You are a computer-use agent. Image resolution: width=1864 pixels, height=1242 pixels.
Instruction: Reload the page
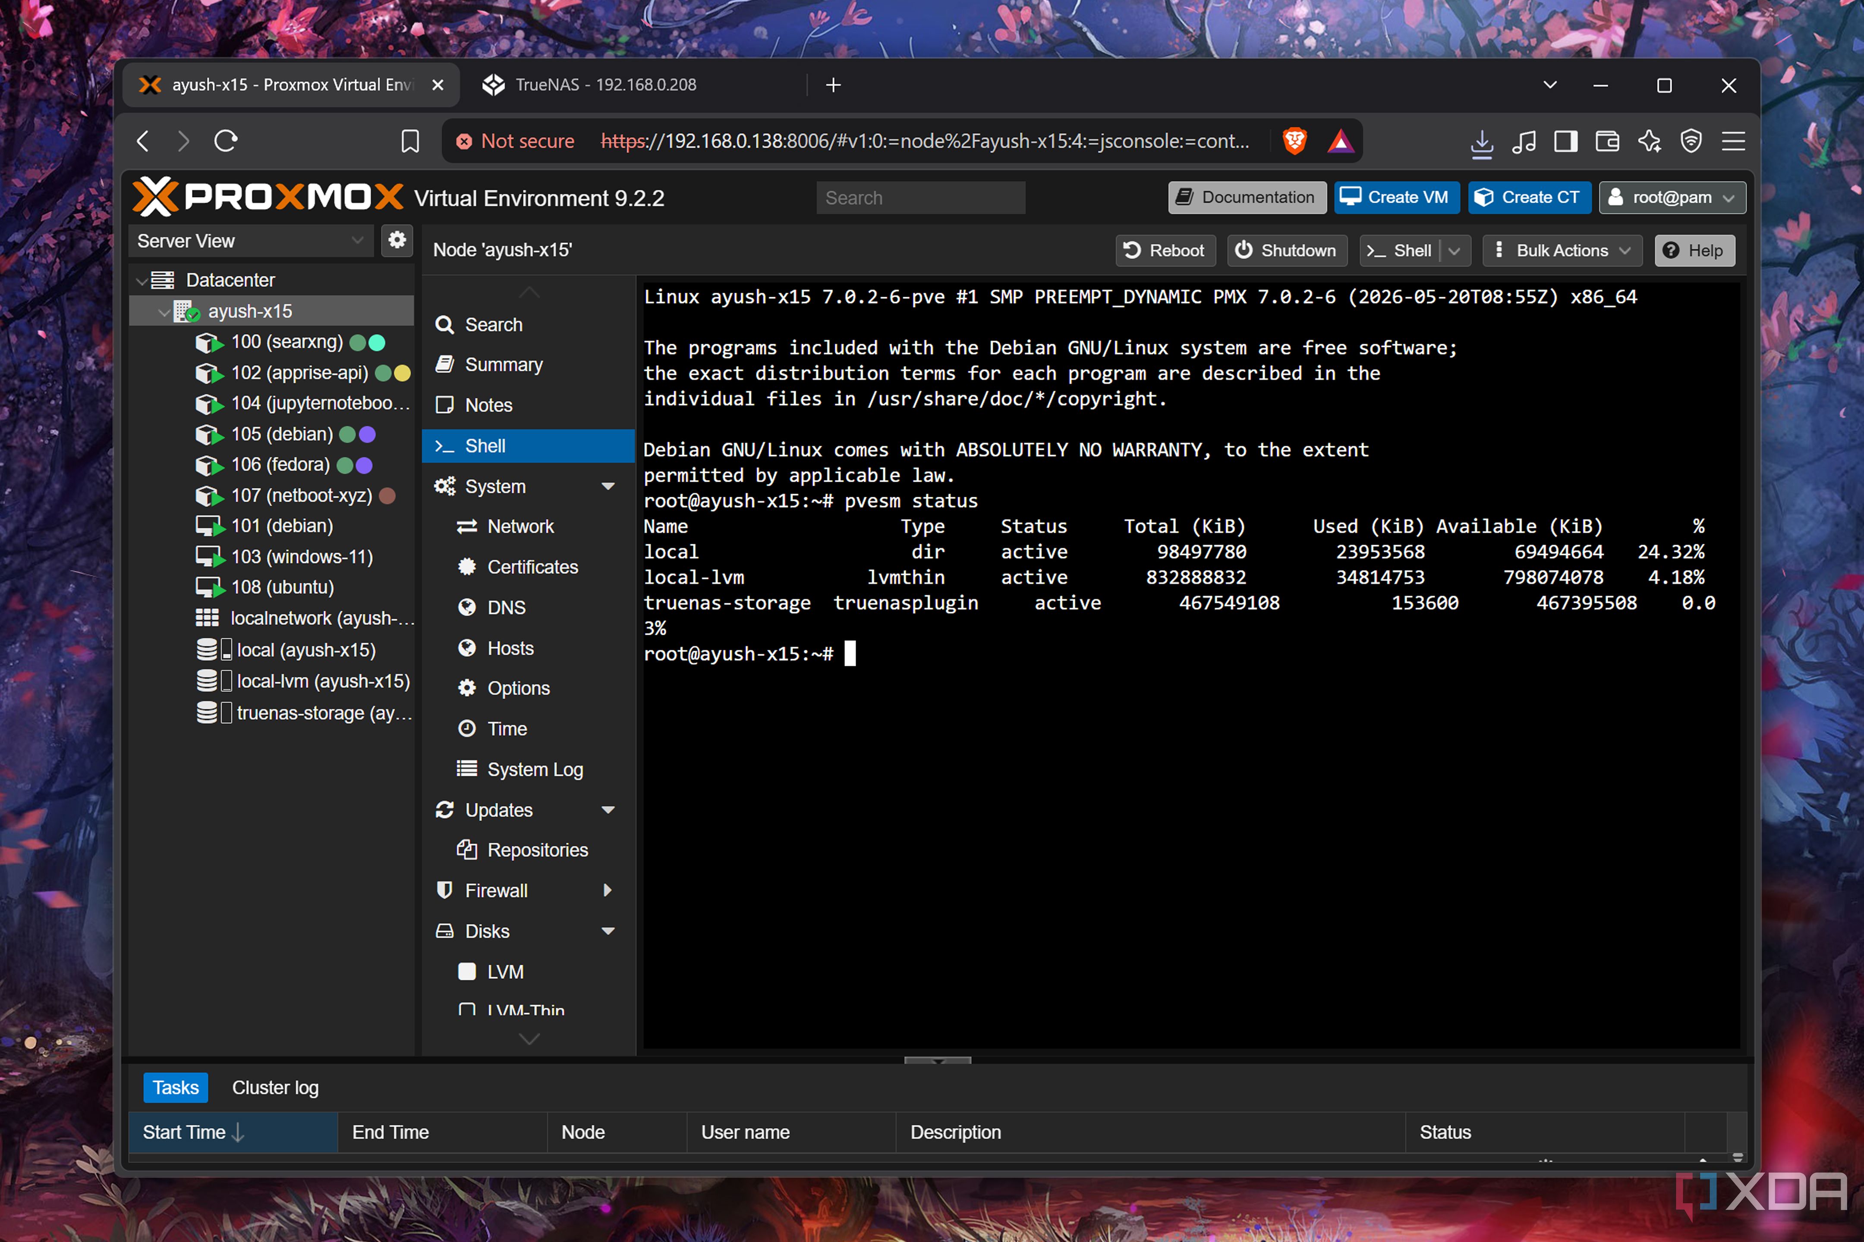[226, 141]
